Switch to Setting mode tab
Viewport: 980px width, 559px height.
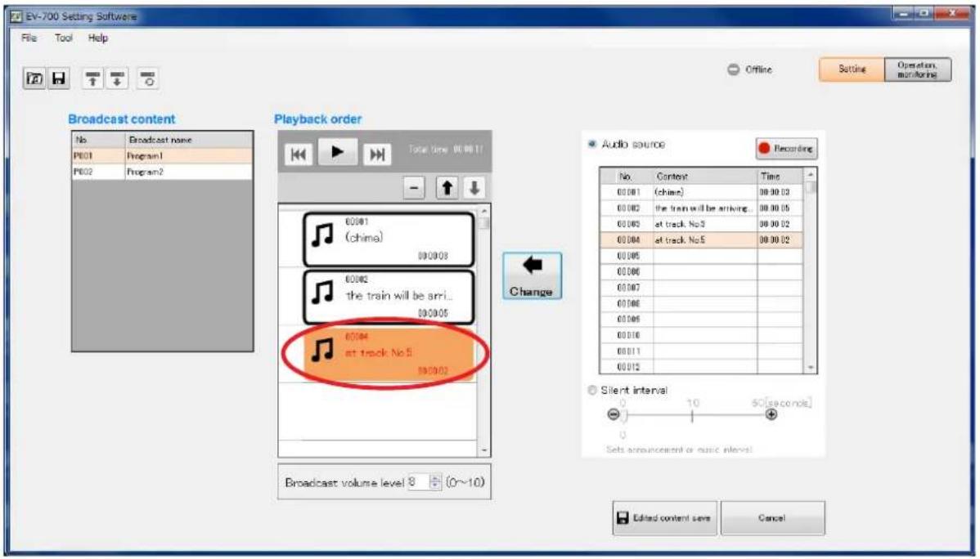[852, 69]
